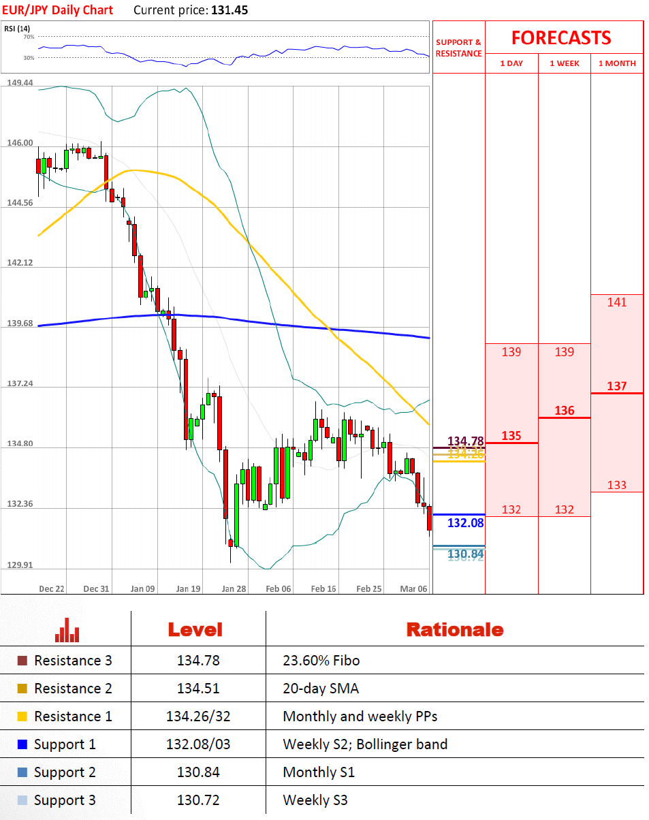
Task: Click the '134.26/32' level cell
Action: click(x=198, y=716)
